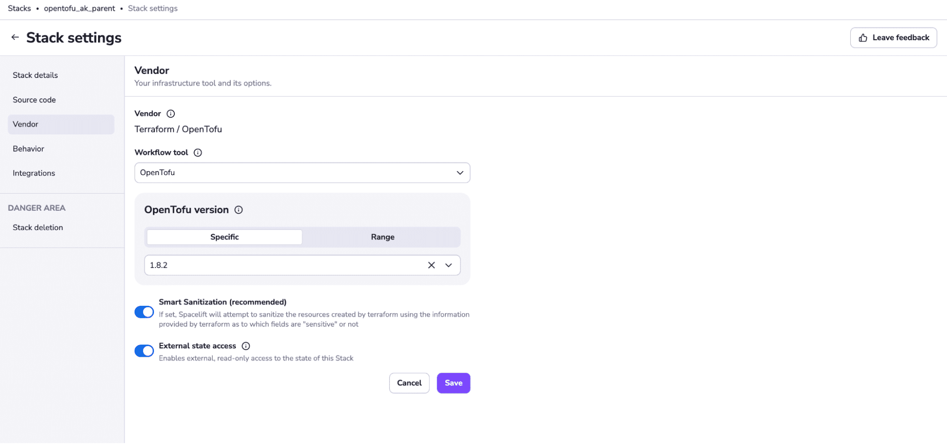Clear the 1.8.2 version with X icon
The height and width of the screenshot is (444, 947).
point(432,265)
